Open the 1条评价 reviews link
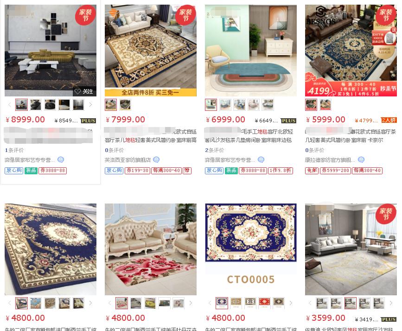The height and width of the screenshot is (331, 402). coord(14,150)
